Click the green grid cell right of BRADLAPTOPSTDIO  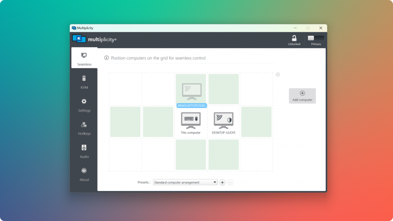pyautogui.click(x=224, y=89)
